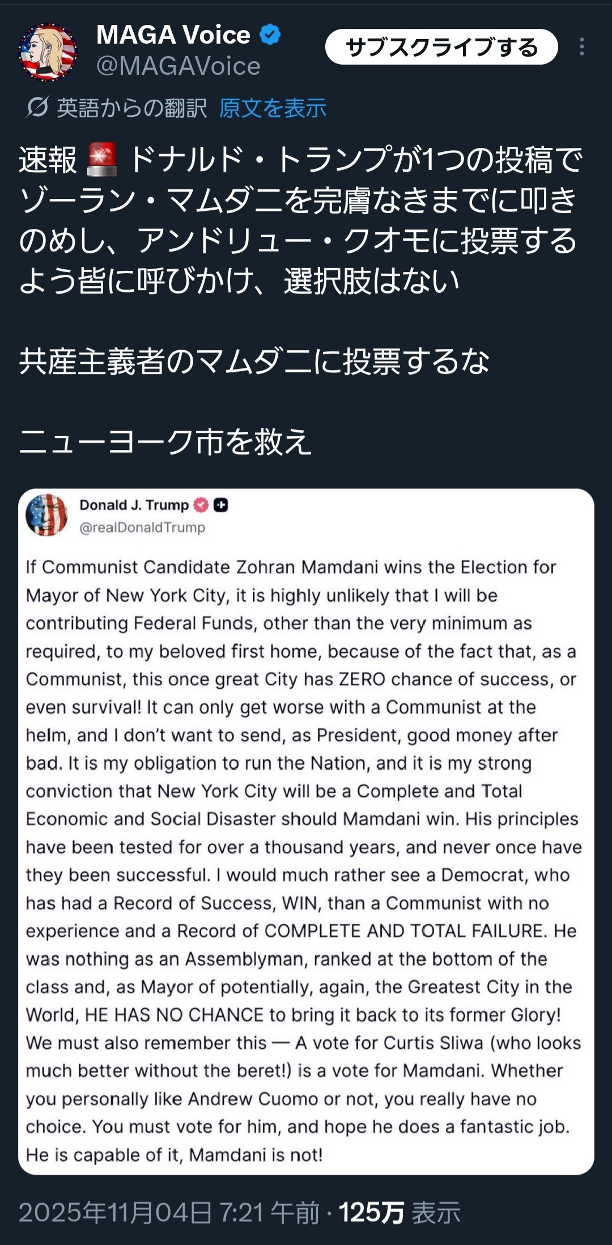This screenshot has height=1245, width=612.
Task: Tap the line ニューヨーク市を救え
Action: pos(165,442)
